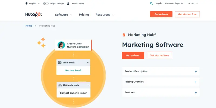Click Get a demo in header
Viewport: 216px width, 108px height.
[x=161, y=14]
